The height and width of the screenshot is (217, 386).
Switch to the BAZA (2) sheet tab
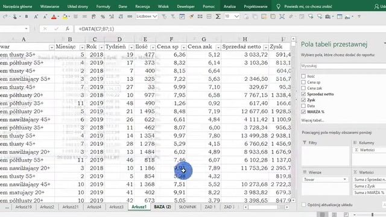pos(162,207)
